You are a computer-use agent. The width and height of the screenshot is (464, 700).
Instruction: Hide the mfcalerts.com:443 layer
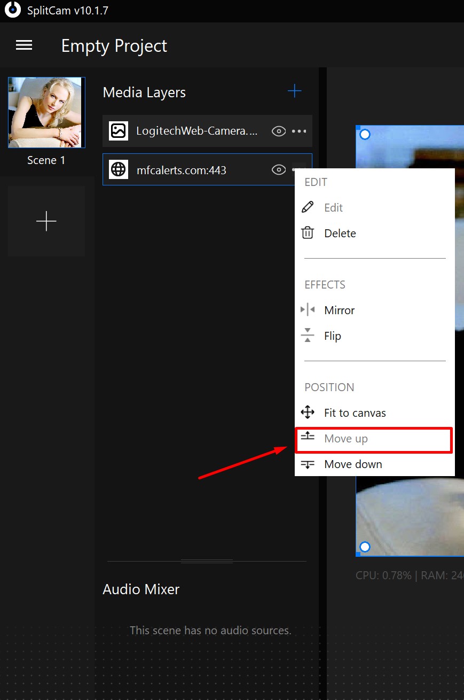pyautogui.click(x=278, y=169)
